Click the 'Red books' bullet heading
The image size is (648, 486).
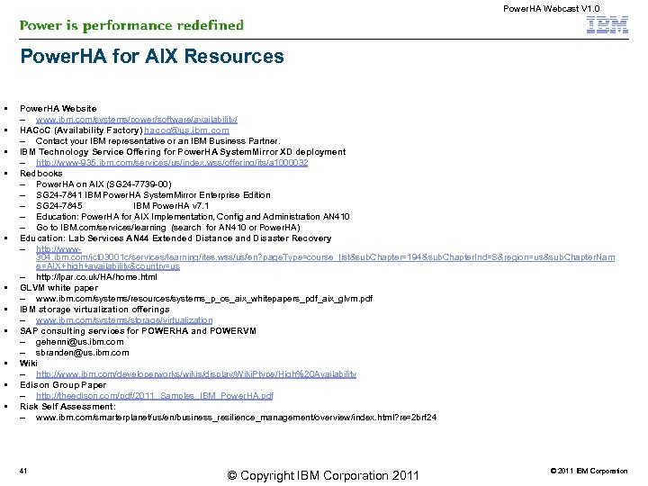pos(41,174)
